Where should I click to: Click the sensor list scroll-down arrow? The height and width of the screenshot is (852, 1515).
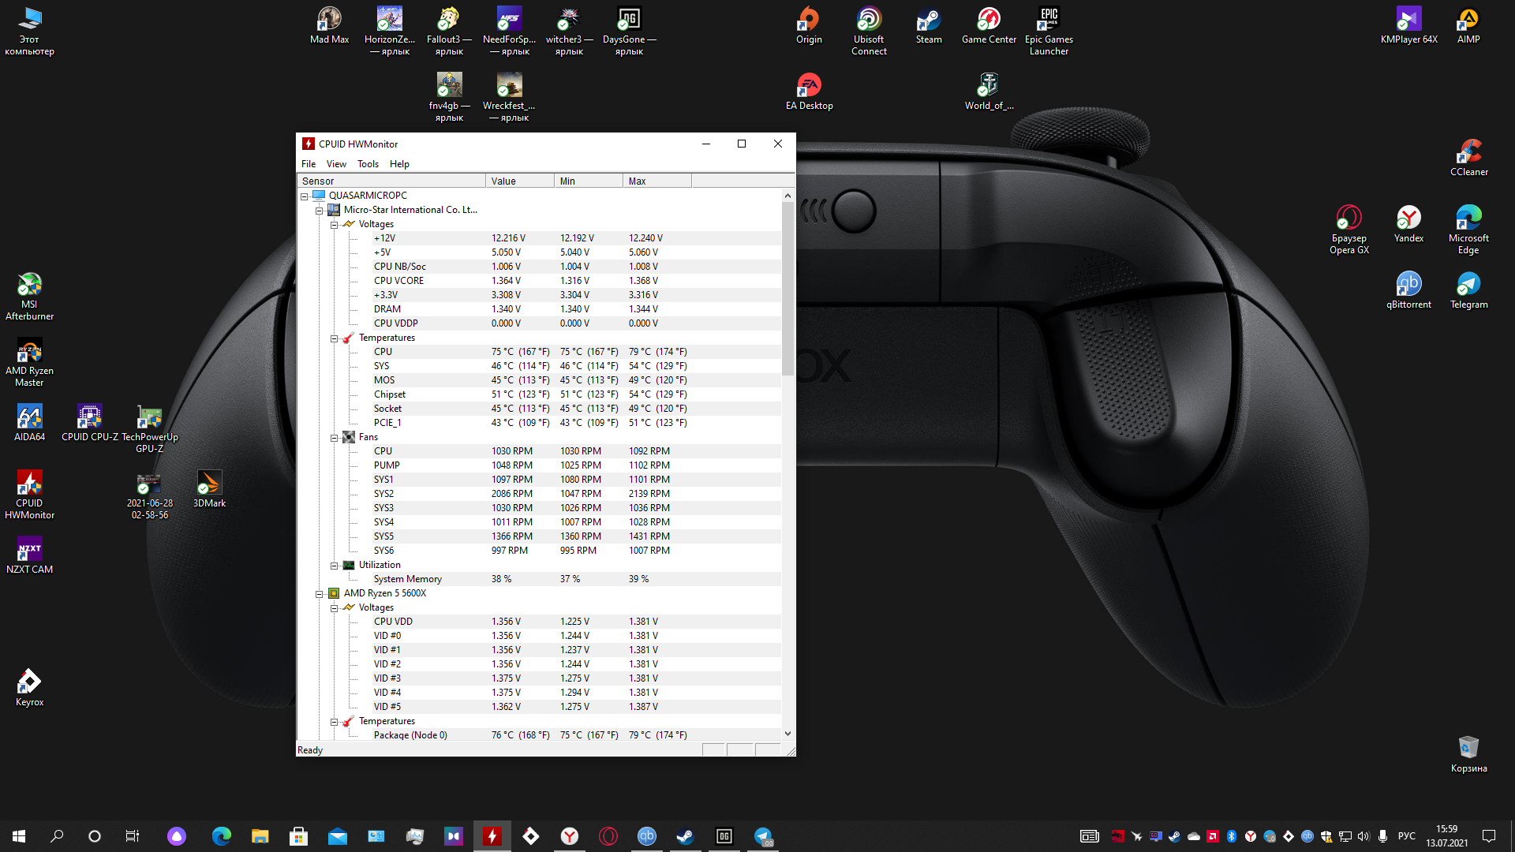click(x=787, y=734)
